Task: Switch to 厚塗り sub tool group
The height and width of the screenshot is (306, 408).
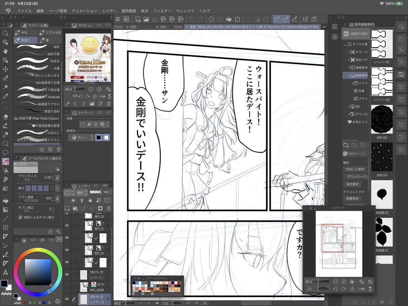Action: (x=26, y=40)
